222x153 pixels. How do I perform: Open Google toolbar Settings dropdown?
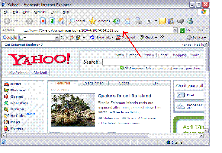[x=196, y=38]
